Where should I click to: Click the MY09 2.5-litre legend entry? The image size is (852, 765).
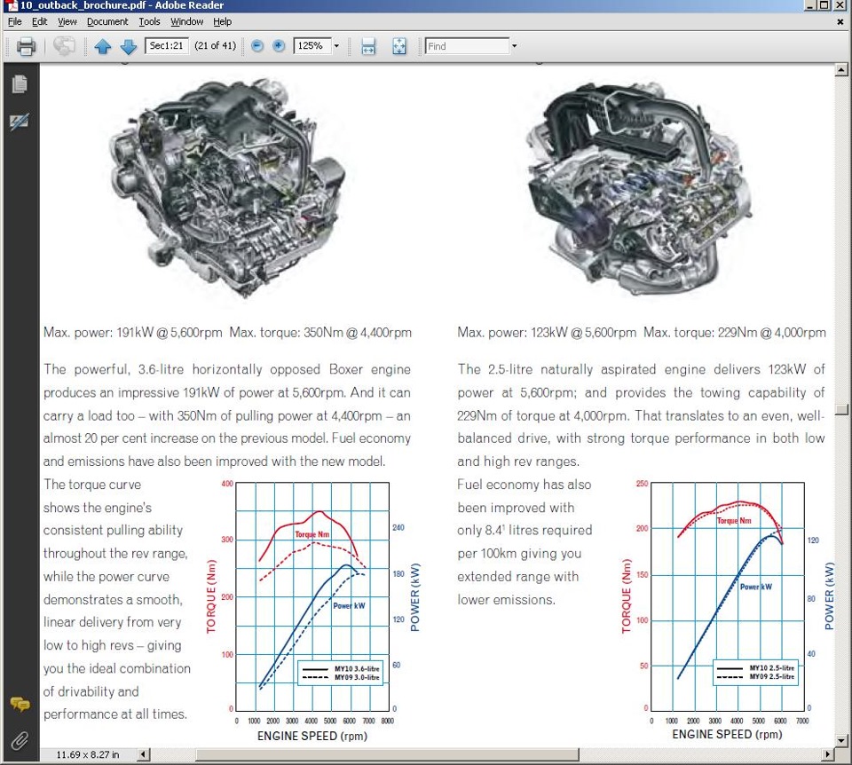[756, 676]
